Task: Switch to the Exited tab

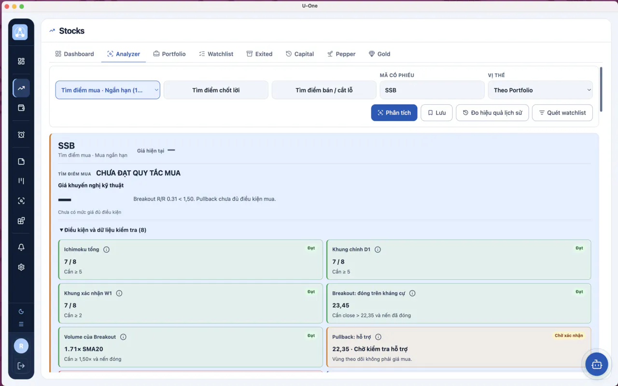Action: (x=260, y=54)
